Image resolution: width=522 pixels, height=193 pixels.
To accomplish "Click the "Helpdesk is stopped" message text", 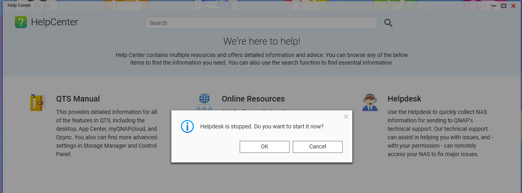I will (x=262, y=126).
